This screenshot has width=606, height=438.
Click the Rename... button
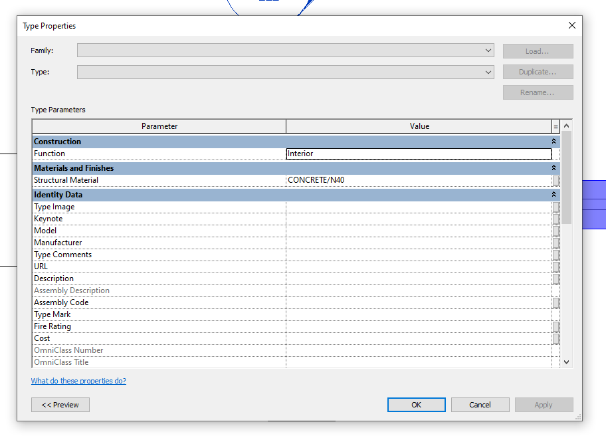pyautogui.click(x=538, y=92)
